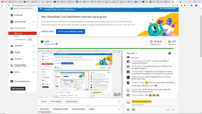Open chat more options menu
This screenshot has height=114, width=202.
tap(175, 53)
